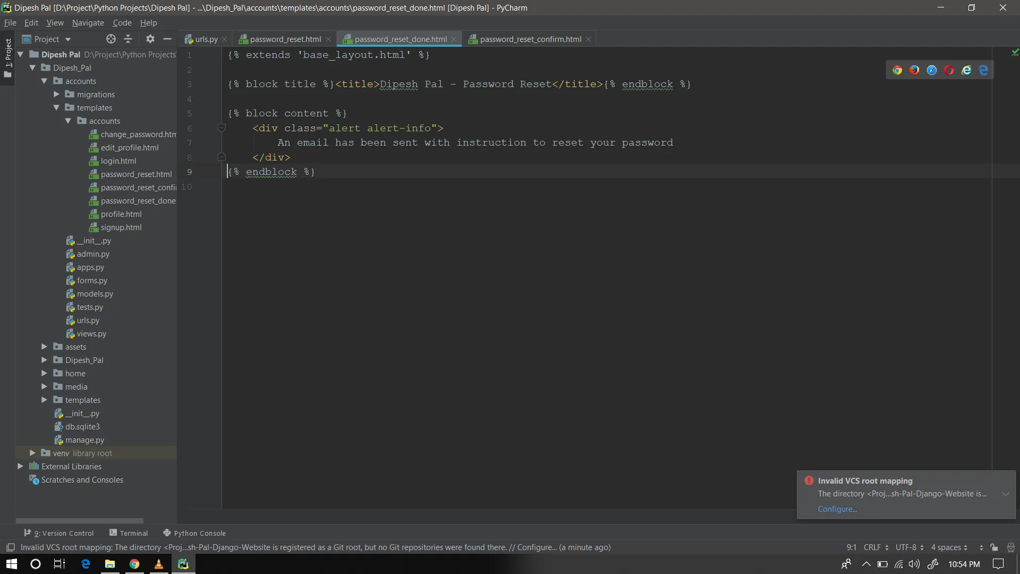This screenshot has width=1020, height=574.
Task: Open PyCharm from the Windows taskbar
Action: tap(183, 564)
